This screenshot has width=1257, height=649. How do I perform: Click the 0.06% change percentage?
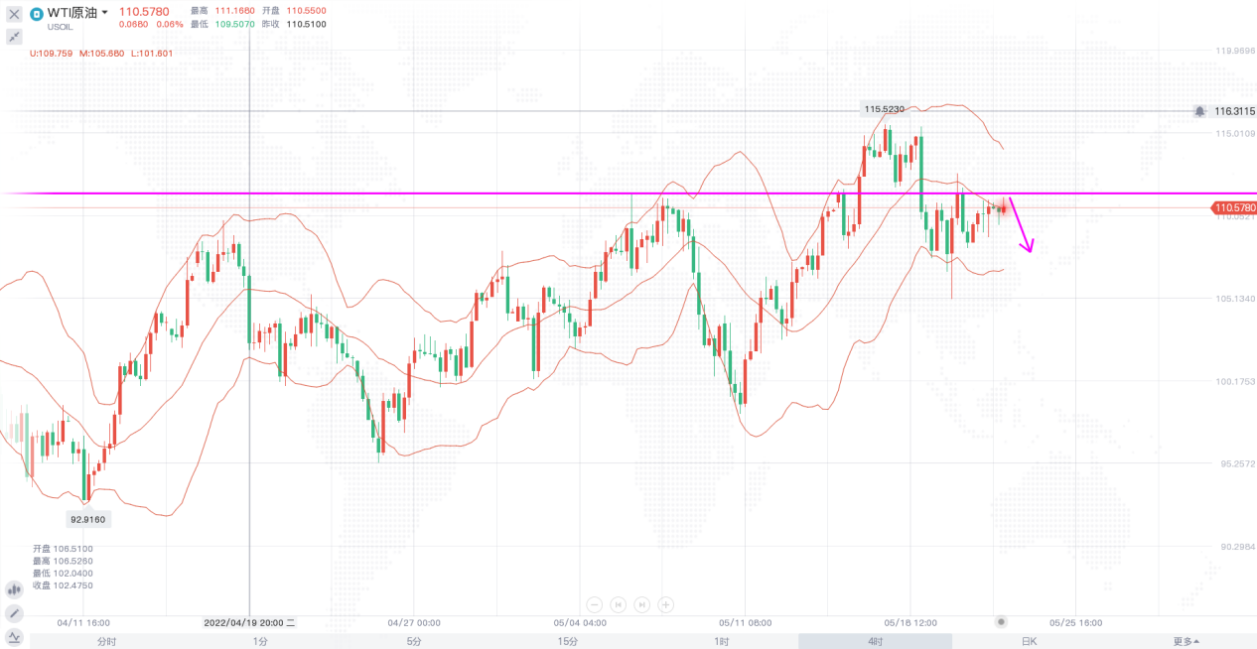coord(170,23)
